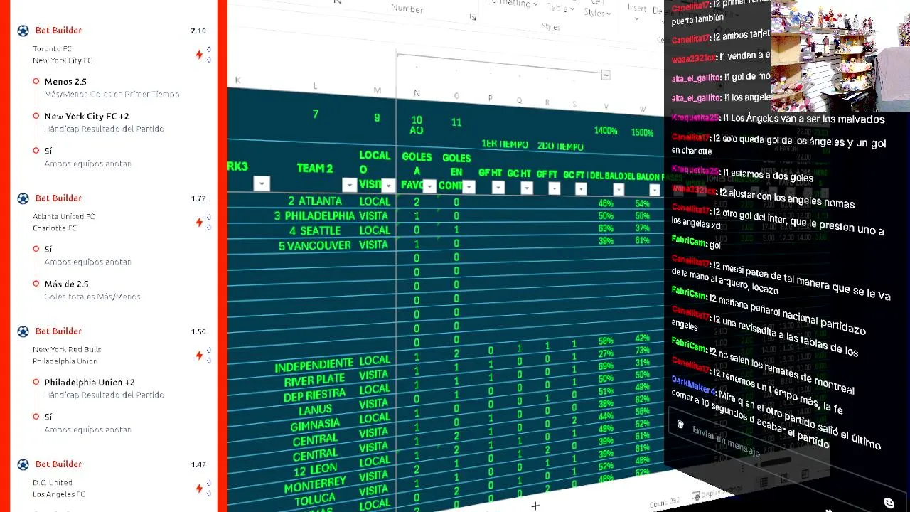Viewport: 910px width, 512px height.
Task: Click the icon left of Enviar un mensaje
Action: pyautogui.click(x=680, y=425)
